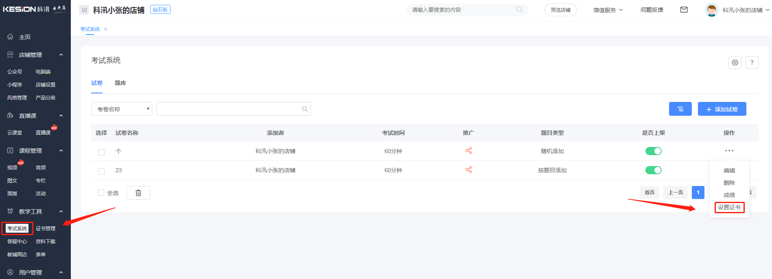This screenshot has width=772, height=279.
Task: Toggle the 是否上架 switch for exam 23
Action: 653,170
